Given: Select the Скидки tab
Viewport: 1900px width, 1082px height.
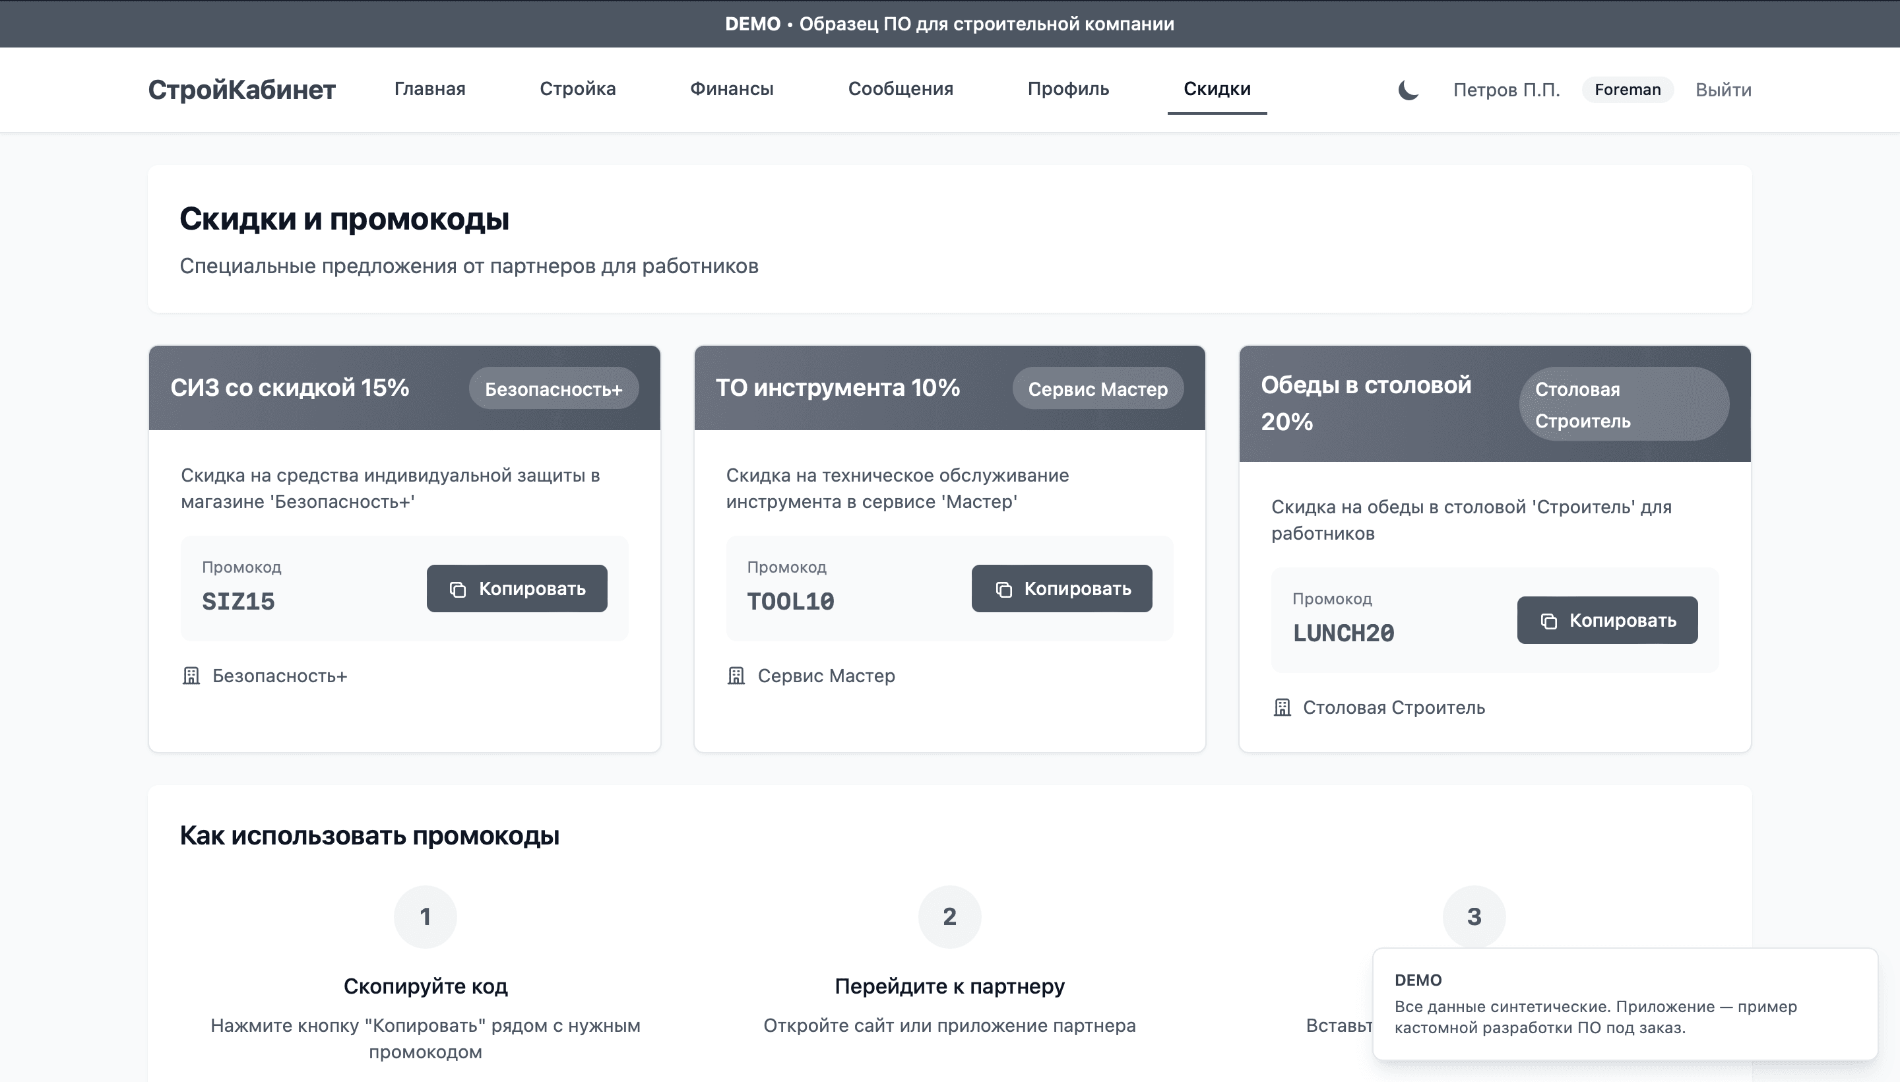Looking at the screenshot, I should (x=1217, y=88).
